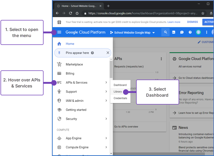Expand the IAM & admin submenu chevron
The image size is (214, 156).
[106, 101]
